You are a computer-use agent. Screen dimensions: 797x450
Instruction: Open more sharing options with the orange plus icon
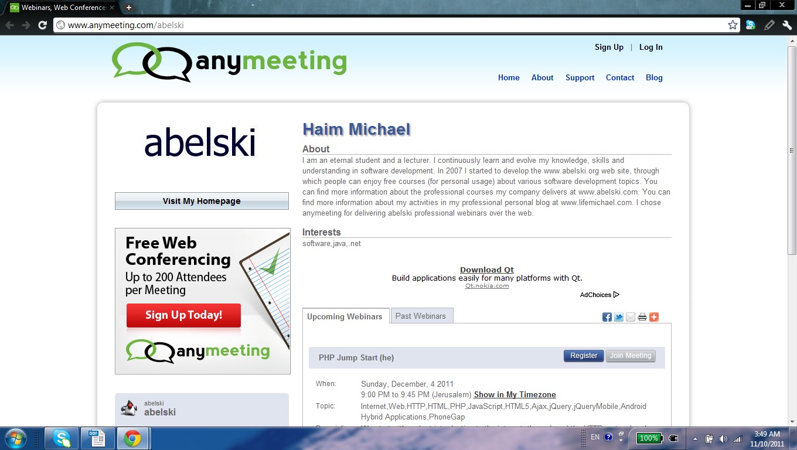tap(654, 317)
